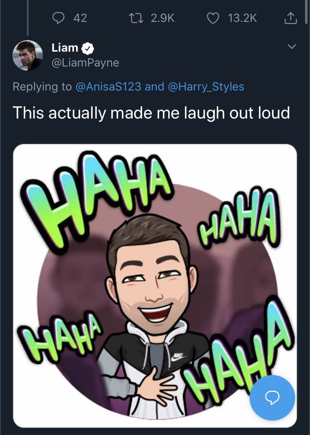
Task: Open the @AnisaS123 mention link
Action: 109,87
